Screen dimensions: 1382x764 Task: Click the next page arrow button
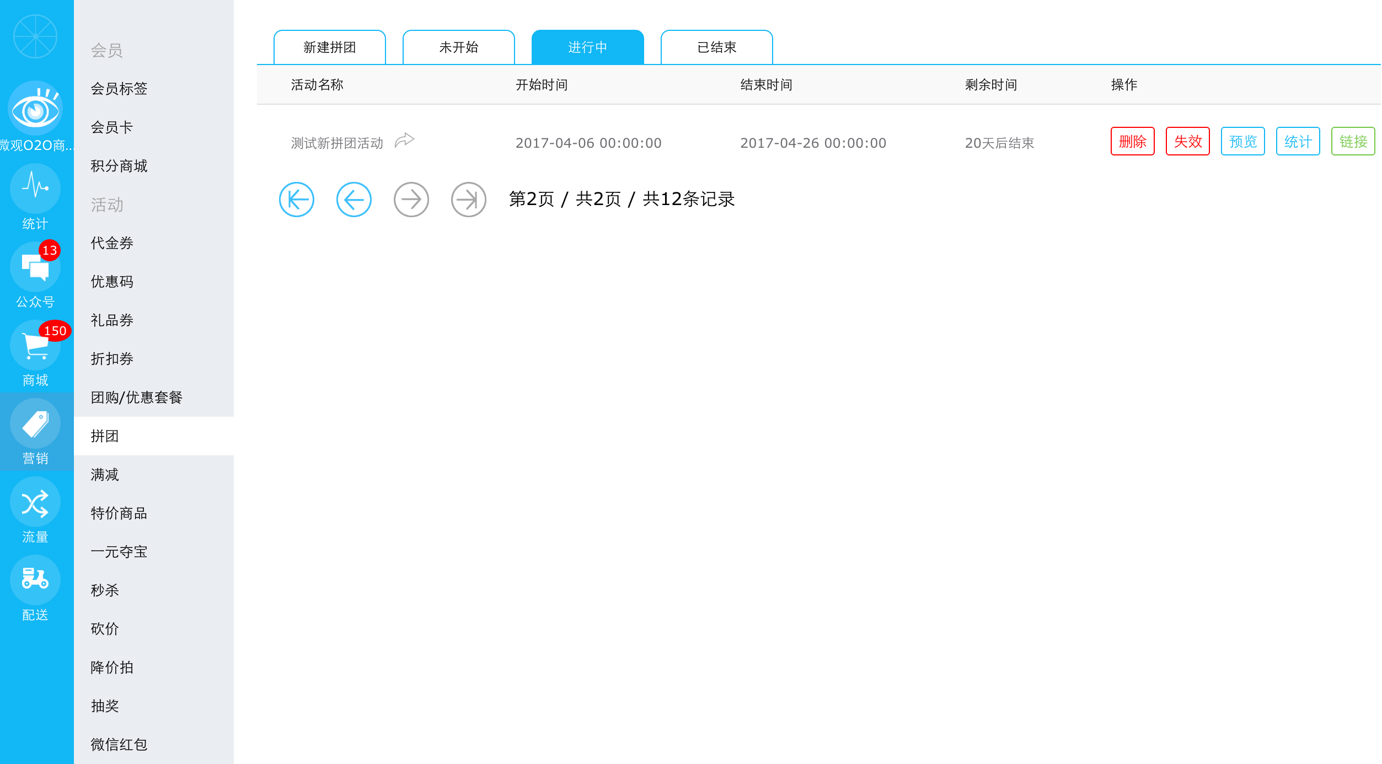coord(411,200)
